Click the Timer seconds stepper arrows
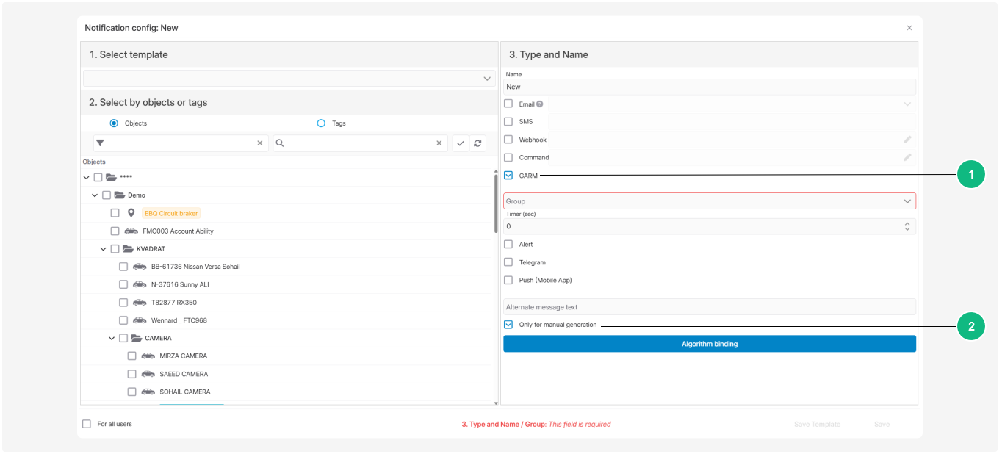Viewport: 1002px width, 454px height. pyautogui.click(x=907, y=226)
